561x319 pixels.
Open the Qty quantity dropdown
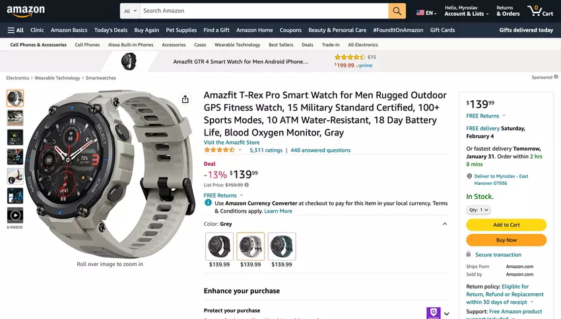pyautogui.click(x=478, y=210)
